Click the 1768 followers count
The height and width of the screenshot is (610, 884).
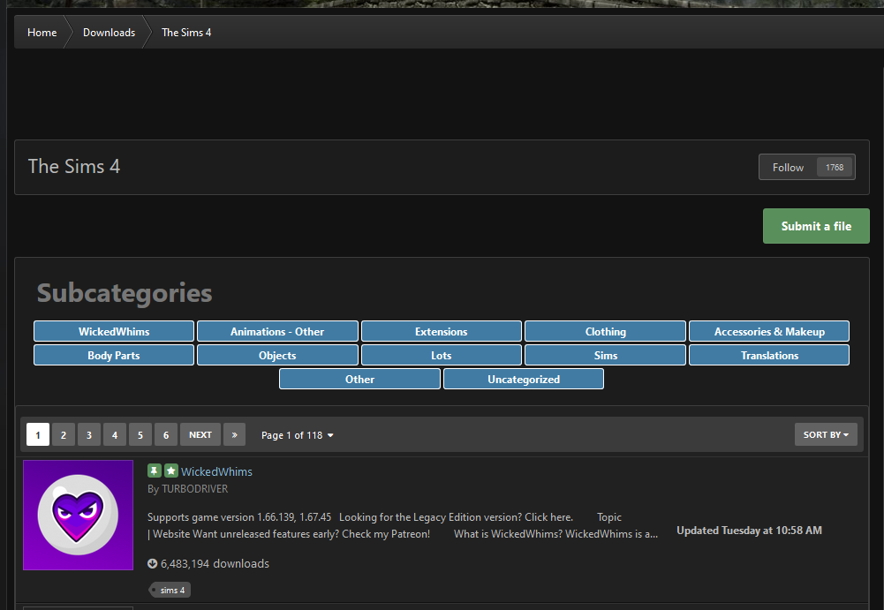pos(835,168)
